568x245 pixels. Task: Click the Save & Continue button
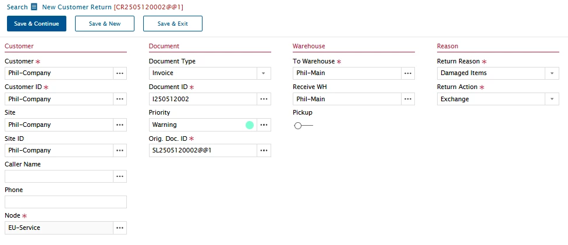(37, 23)
